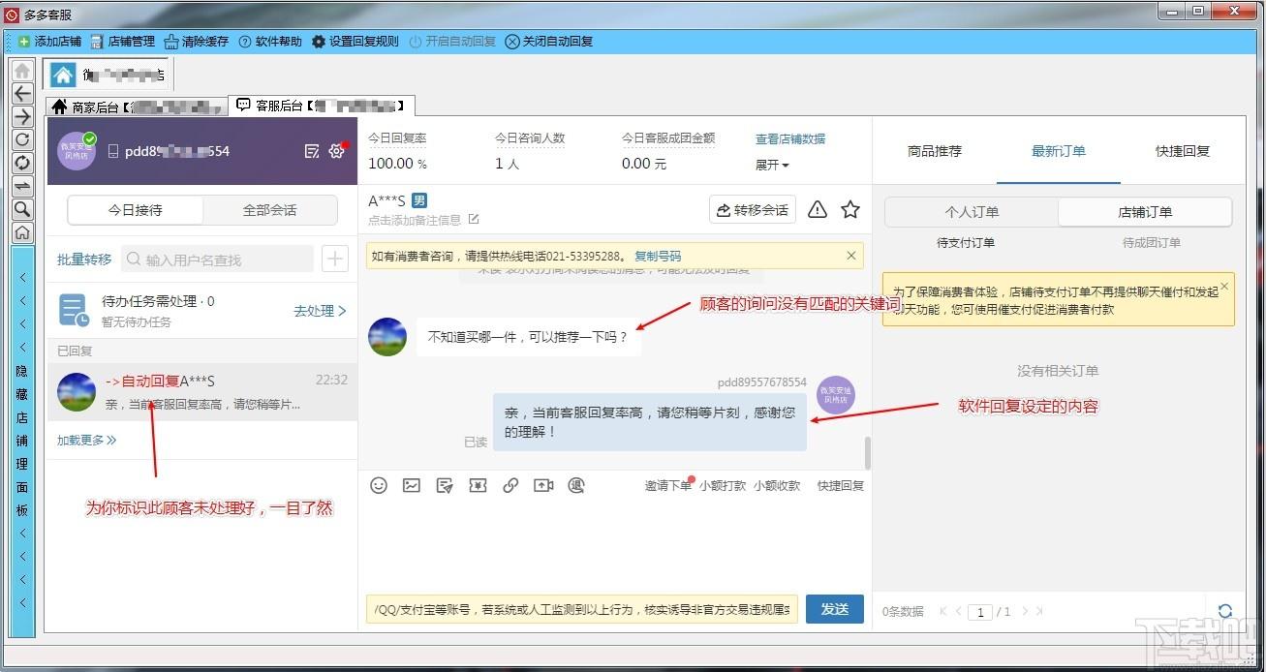Viewport: 1266px width, 672px height.
Task: Select the 今日接待 segment
Action: 135,210
